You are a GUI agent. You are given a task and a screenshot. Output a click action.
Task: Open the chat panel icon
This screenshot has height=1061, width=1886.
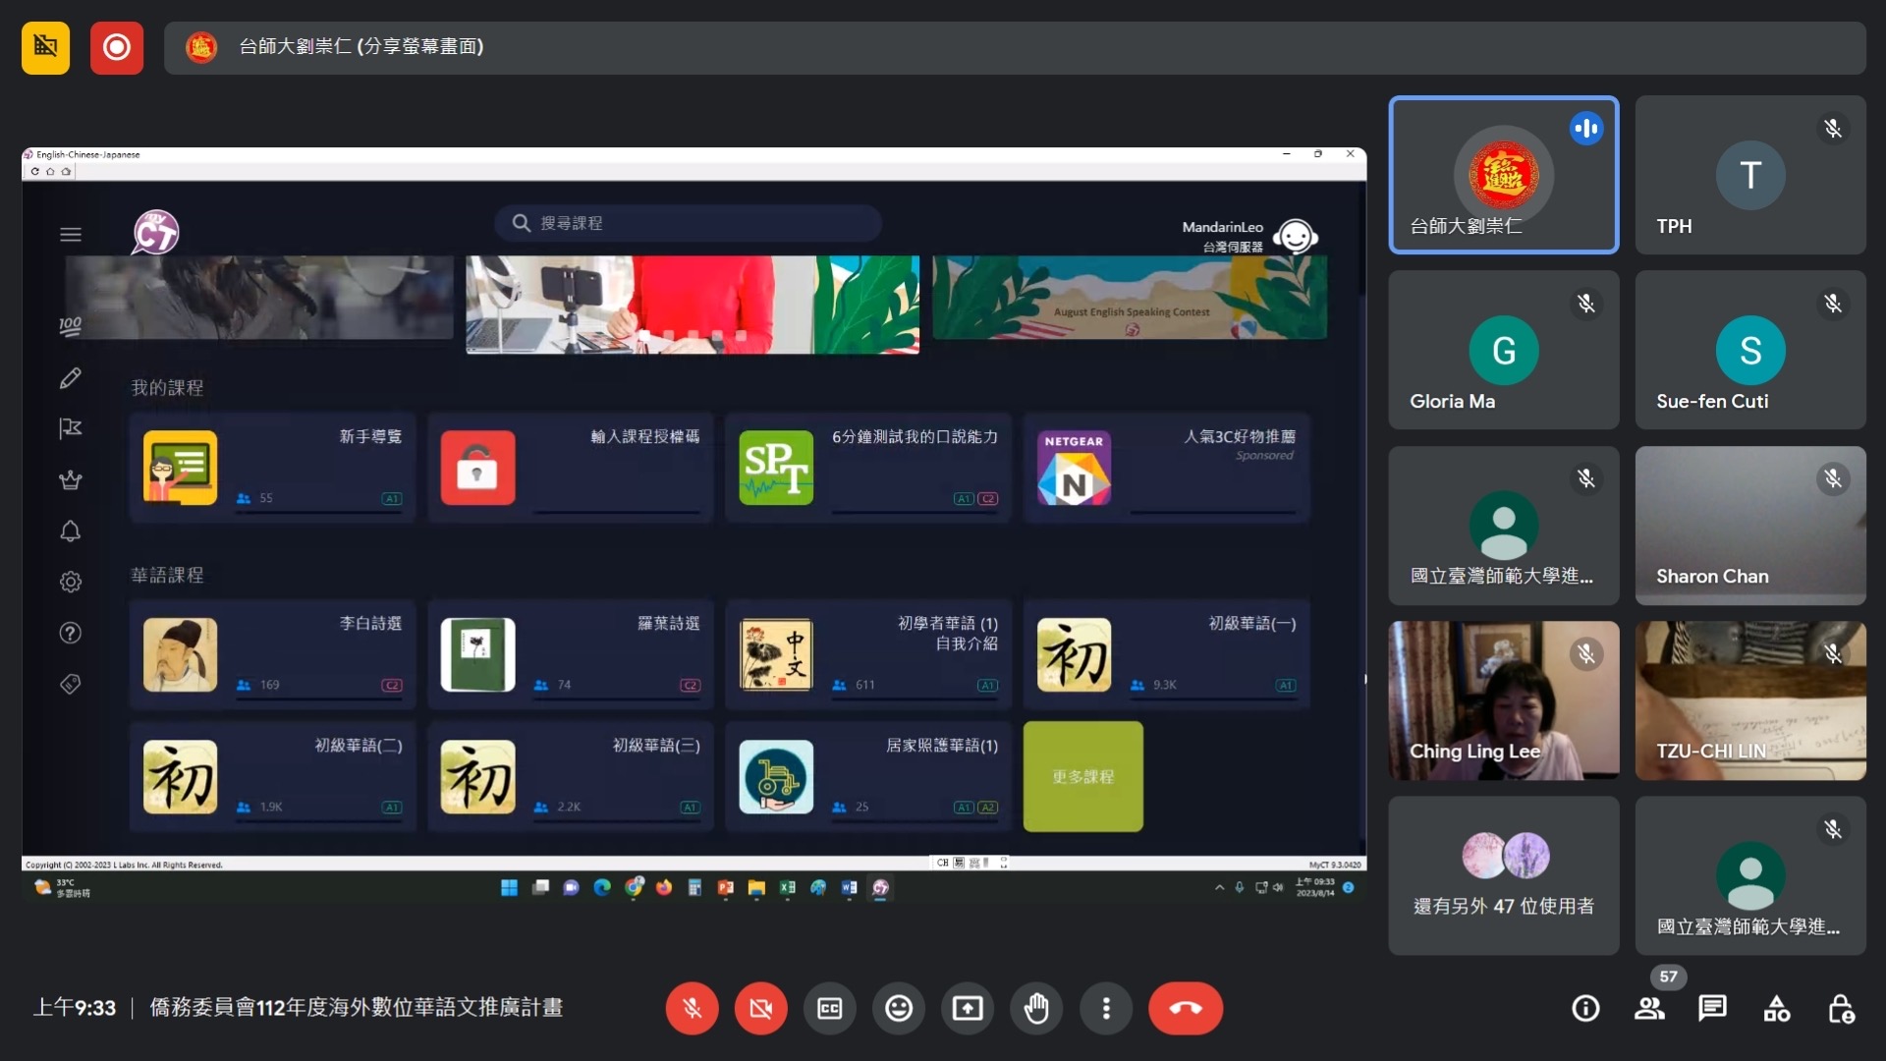tap(1712, 1008)
